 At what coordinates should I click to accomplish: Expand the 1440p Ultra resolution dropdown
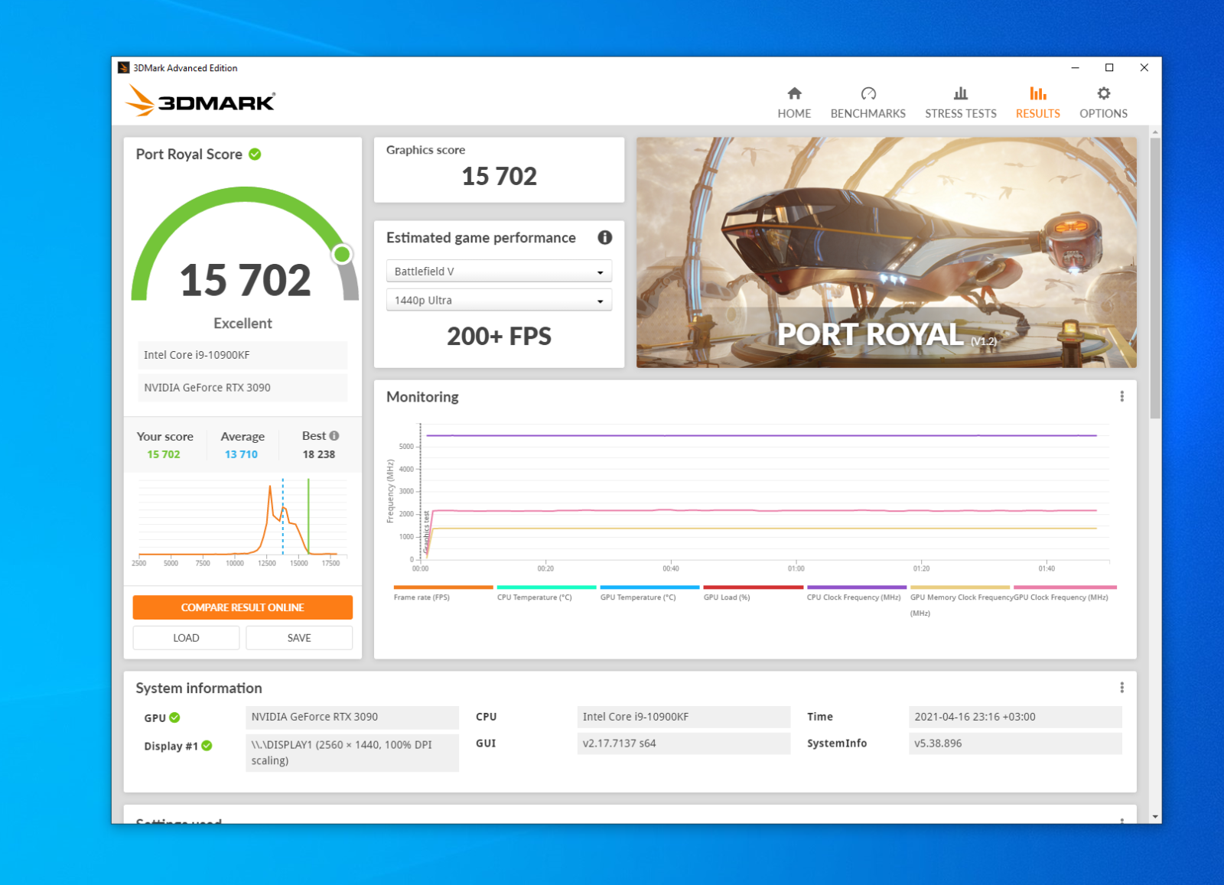click(499, 300)
